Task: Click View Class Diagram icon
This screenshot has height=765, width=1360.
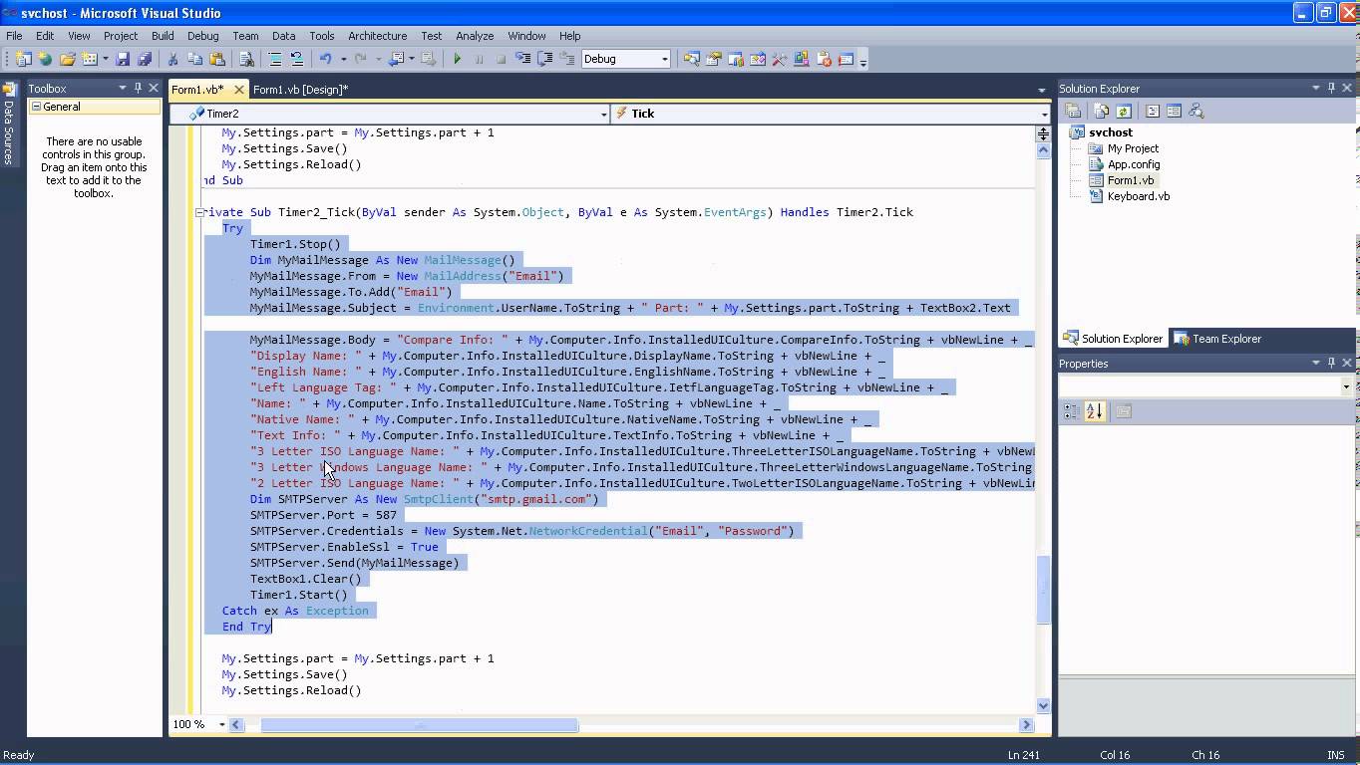Action: (x=1196, y=112)
